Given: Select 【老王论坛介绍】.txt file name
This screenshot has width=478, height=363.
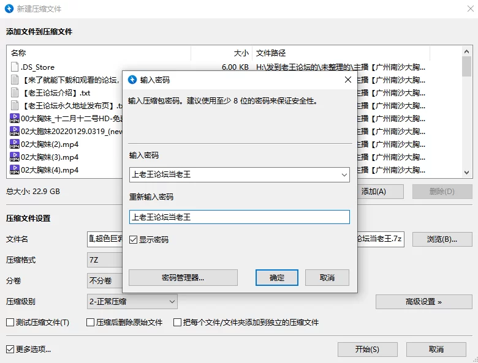Looking at the screenshot, I should coord(57,93).
